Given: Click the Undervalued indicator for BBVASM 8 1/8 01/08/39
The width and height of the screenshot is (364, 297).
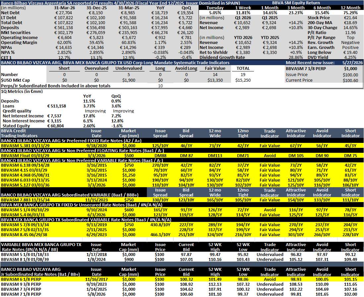Looking at the screenshot, I should [270, 260].
